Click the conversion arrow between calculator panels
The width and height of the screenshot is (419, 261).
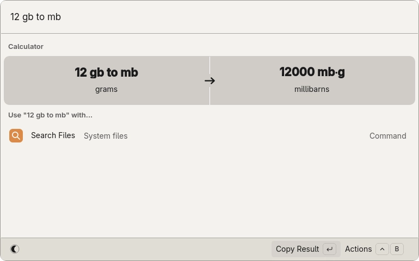coord(209,81)
